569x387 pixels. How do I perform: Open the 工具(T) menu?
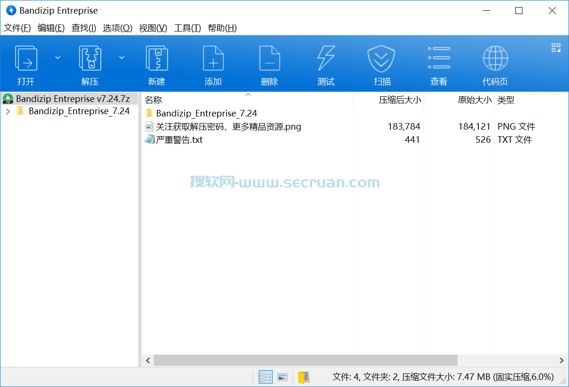click(187, 28)
